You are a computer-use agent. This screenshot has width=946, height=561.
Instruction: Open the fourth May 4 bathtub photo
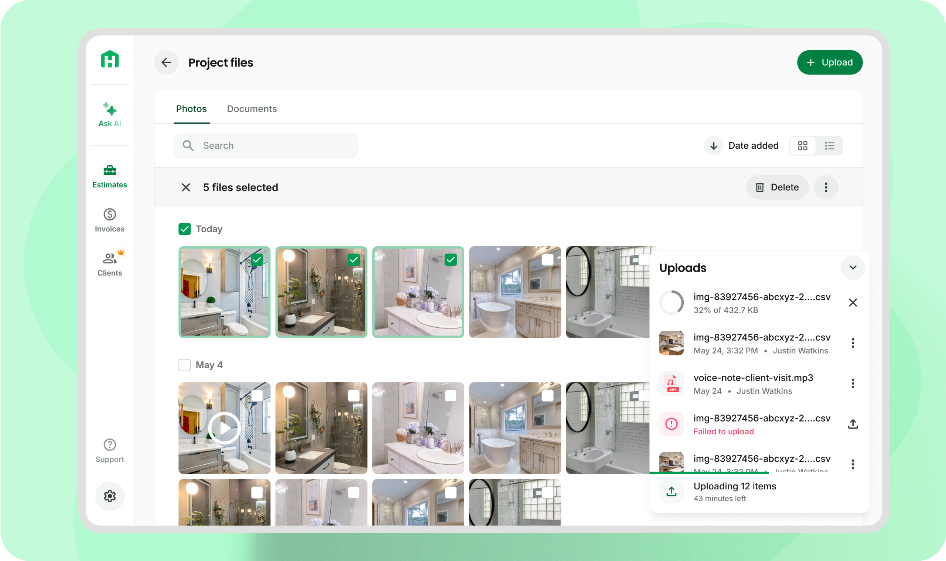click(x=515, y=428)
